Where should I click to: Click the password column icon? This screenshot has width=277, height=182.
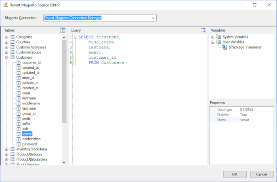[x=19, y=144]
